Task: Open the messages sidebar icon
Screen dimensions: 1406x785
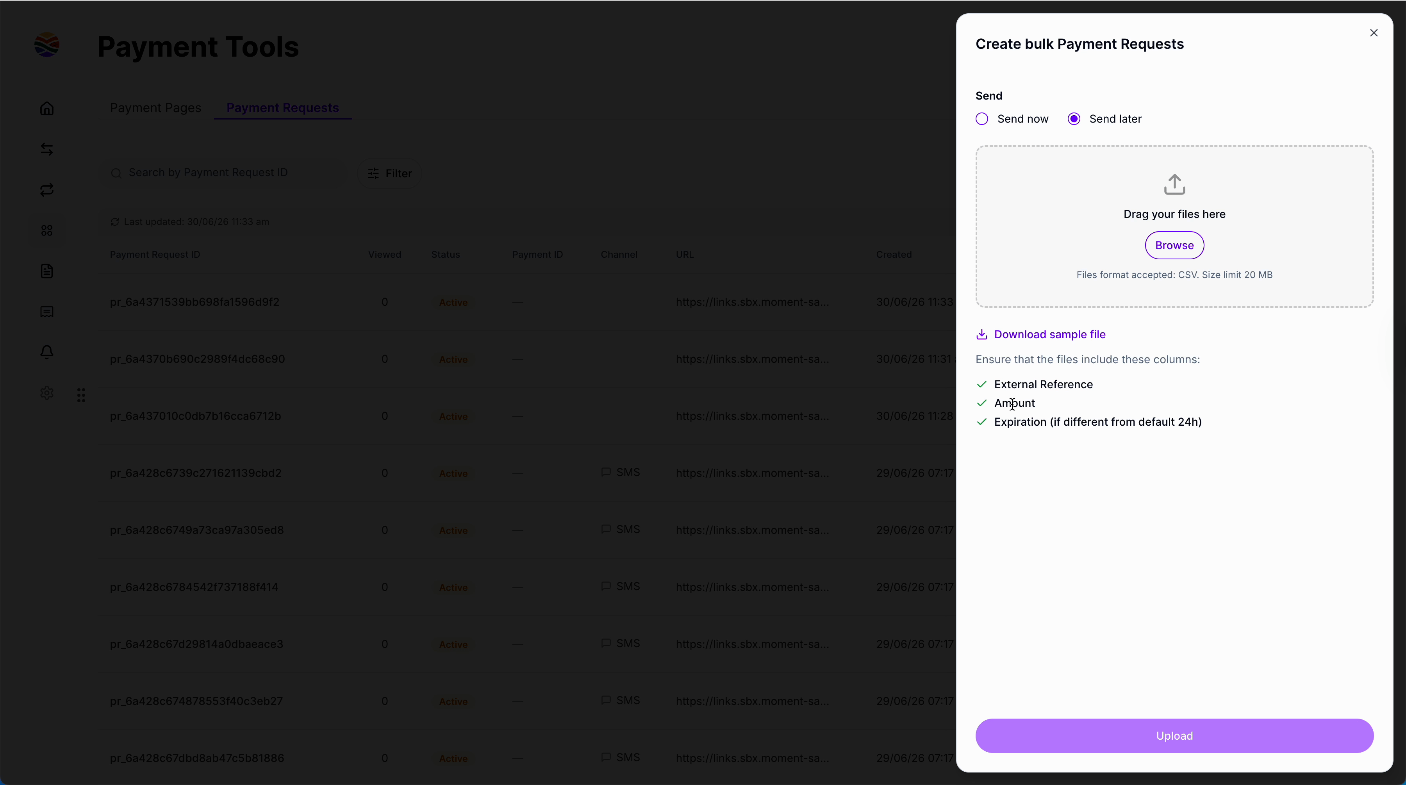Action: [47, 312]
